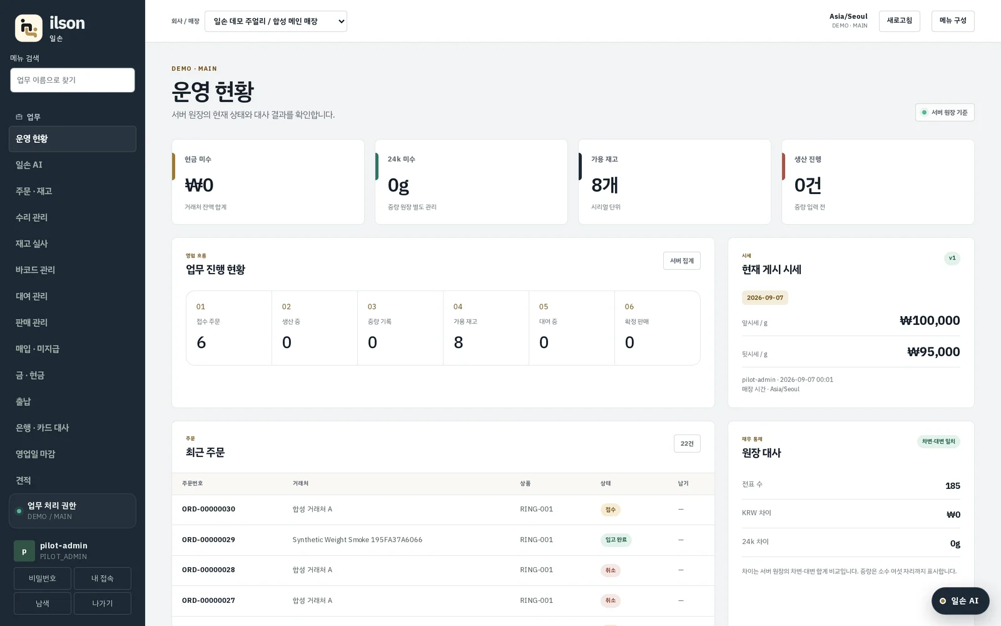1001x626 pixels.
Task: Navigate to 영업일 마감
Action: click(x=73, y=454)
